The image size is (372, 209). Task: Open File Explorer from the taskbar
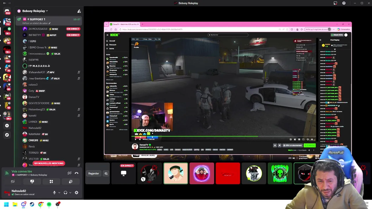(x=15, y=204)
